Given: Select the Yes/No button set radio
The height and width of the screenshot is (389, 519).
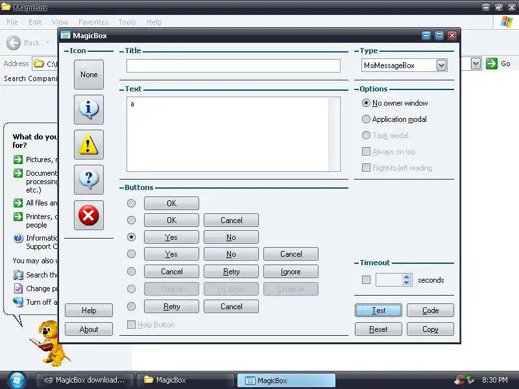Looking at the screenshot, I should pyautogui.click(x=132, y=237).
